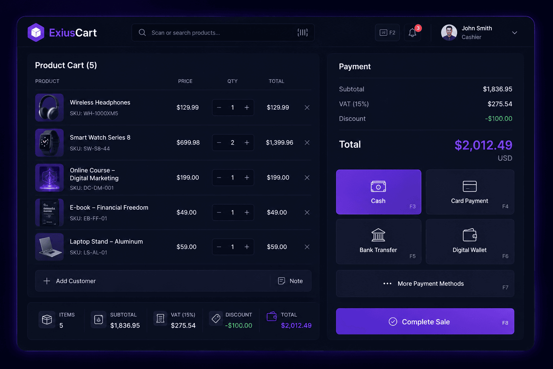Open More Payment Methods
The image size is (553, 369).
[x=425, y=284]
